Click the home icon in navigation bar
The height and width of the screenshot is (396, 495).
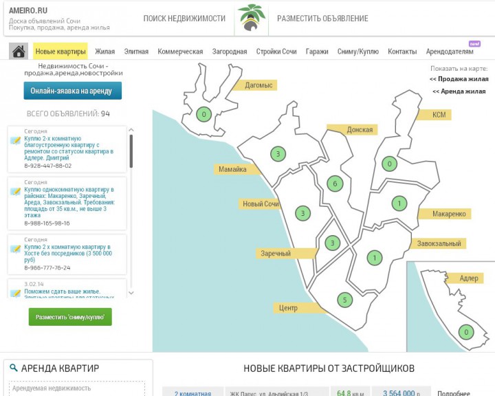(19, 52)
